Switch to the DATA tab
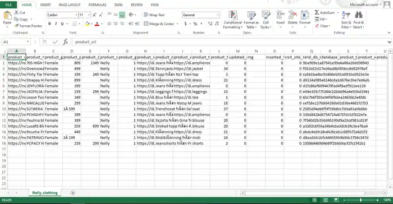The width and height of the screenshot is (393, 204). (118, 4)
